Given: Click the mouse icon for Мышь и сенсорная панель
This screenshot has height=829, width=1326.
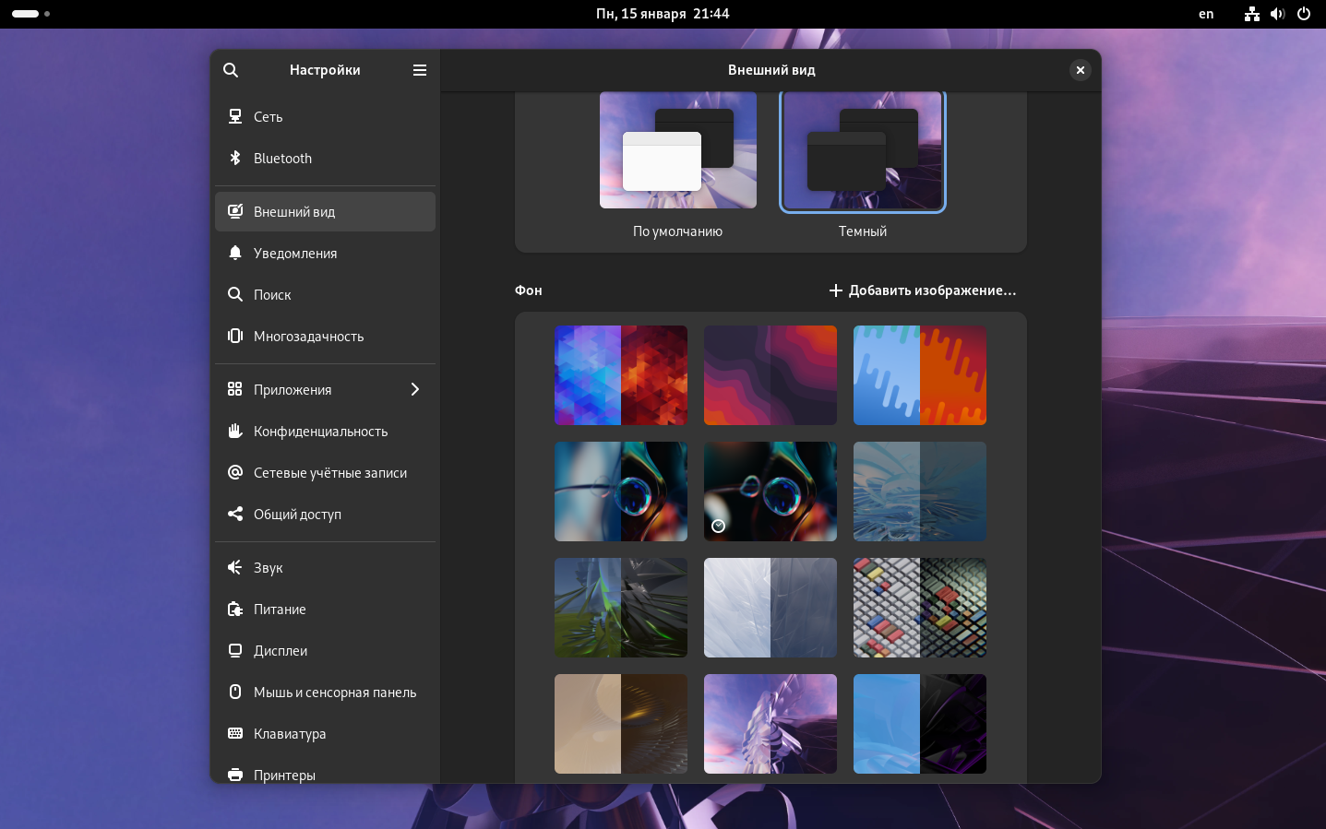Looking at the screenshot, I should 235,693.
